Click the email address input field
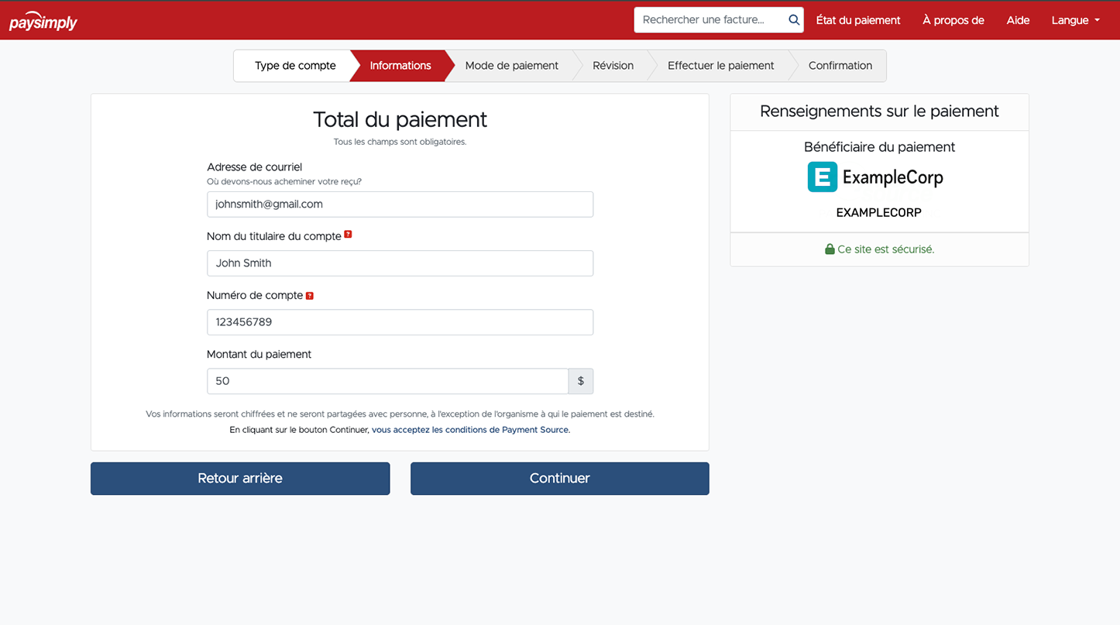This screenshot has height=625, width=1120. pyautogui.click(x=400, y=204)
